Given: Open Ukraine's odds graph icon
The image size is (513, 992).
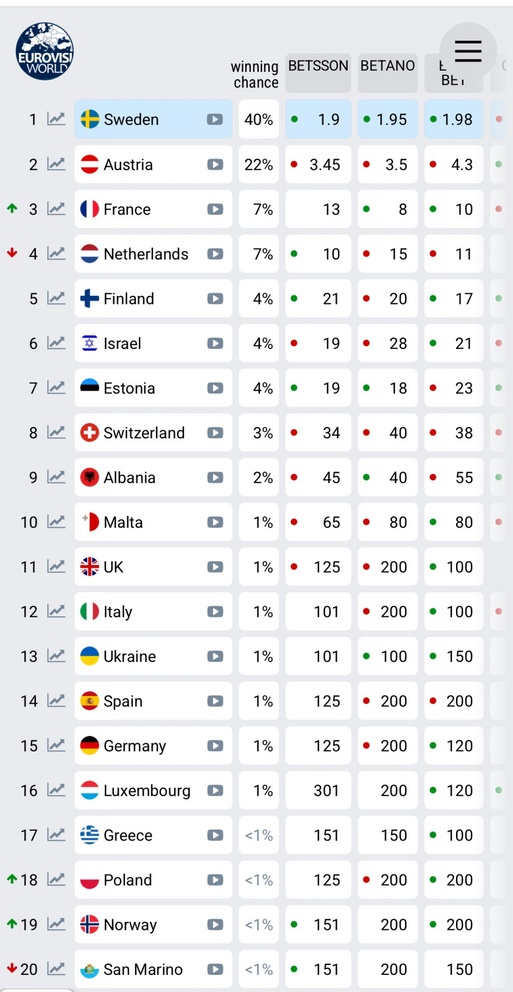Looking at the screenshot, I should tap(56, 656).
